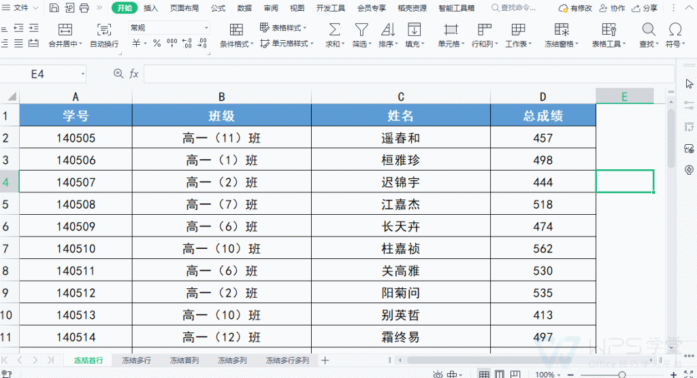This screenshot has height=378, width=697.
Task: Toggle eye protection mode icon
Action: pos(438,375)
